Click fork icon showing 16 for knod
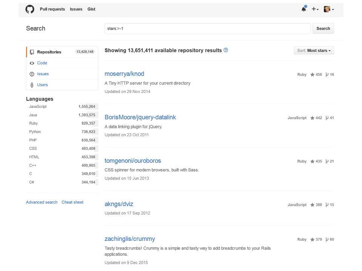Viewport: 362px width, 271px height. [327, 75]
